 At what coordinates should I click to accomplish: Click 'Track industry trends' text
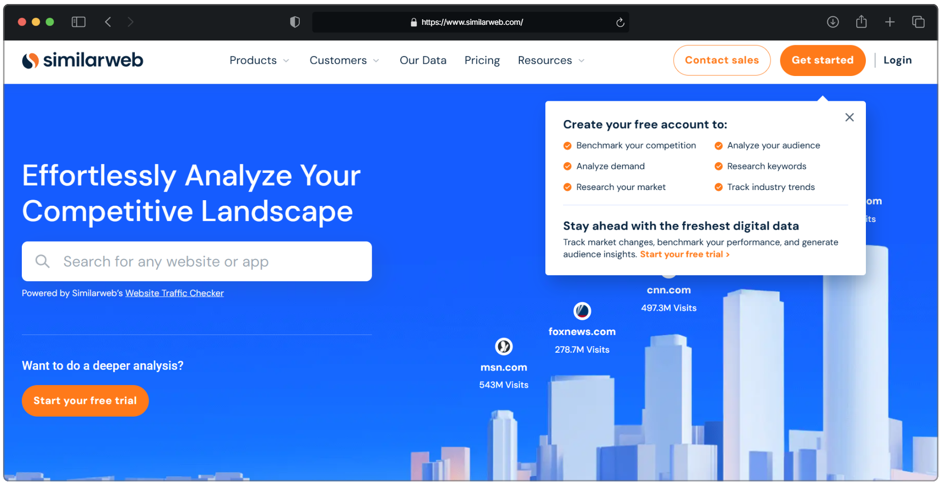click(x=771, y=187)
